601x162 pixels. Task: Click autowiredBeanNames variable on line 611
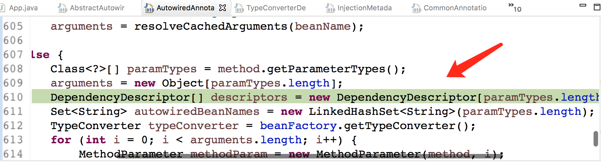pos(197,112)
